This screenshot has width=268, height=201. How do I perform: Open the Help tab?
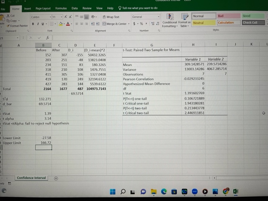(x=110, y=8)
